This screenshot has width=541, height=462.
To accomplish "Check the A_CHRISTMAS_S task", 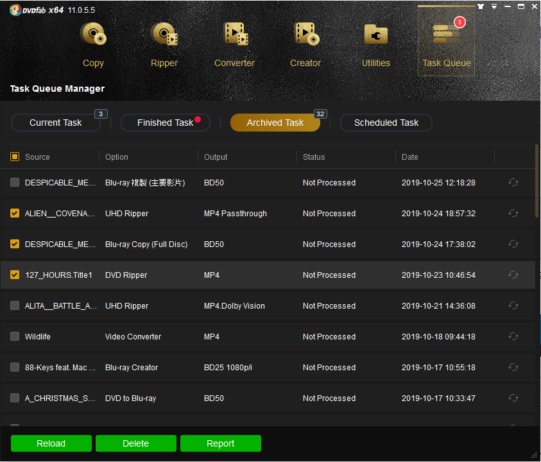I will coord(15,398).
